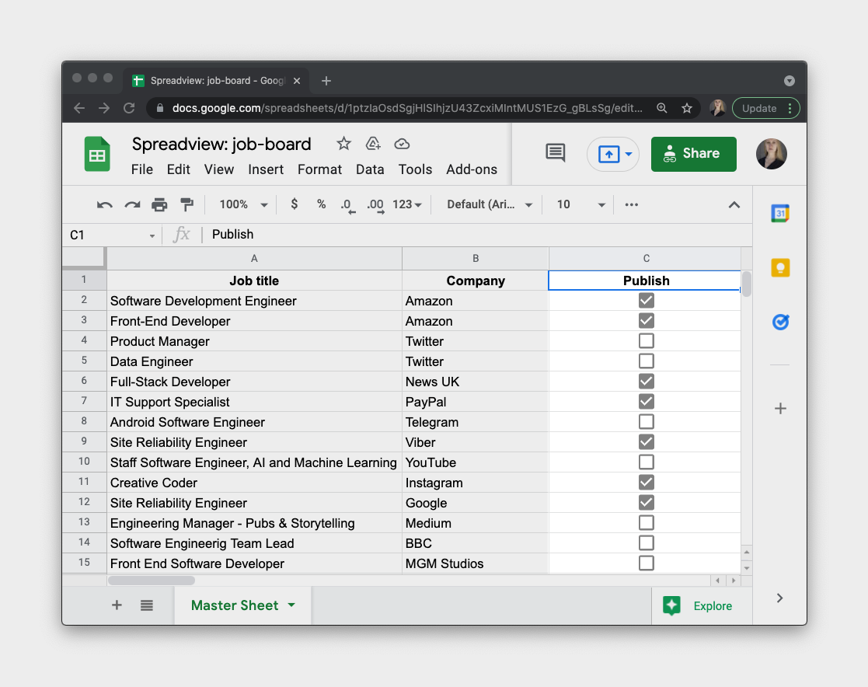This screenshot has width=868, height=687.
Task: Click the Share button
Action: [693, 154]
